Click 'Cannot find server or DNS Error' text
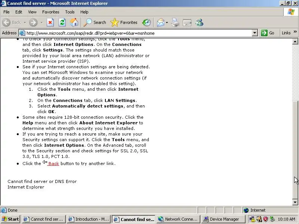Screen dimensions: 299x224 click(42, 181)
